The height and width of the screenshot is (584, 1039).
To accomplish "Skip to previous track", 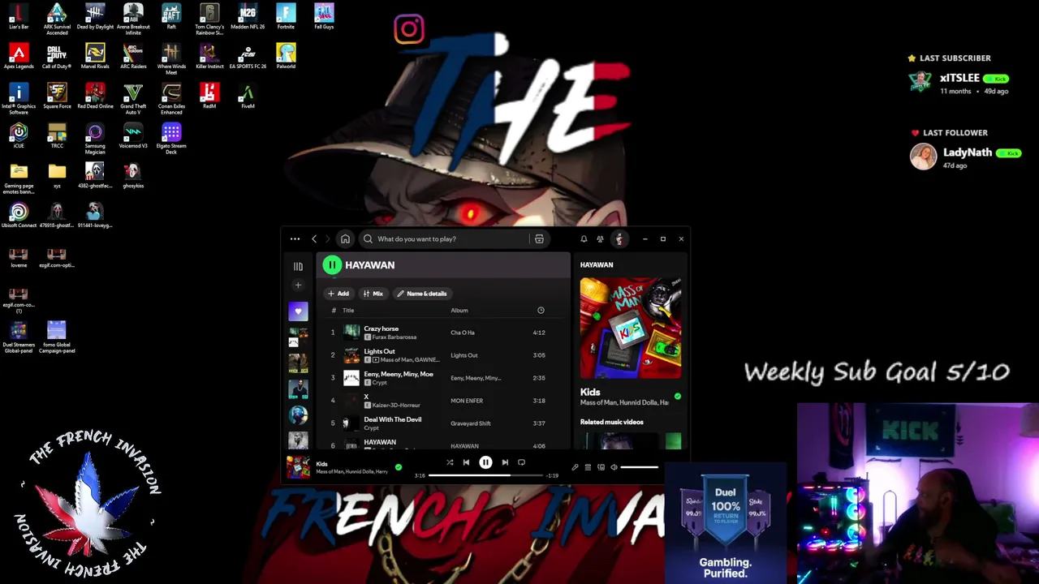I will click(466, 462).
